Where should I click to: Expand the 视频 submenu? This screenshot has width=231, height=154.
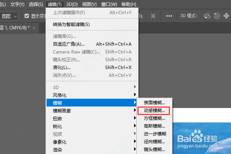tap(92, 134)
